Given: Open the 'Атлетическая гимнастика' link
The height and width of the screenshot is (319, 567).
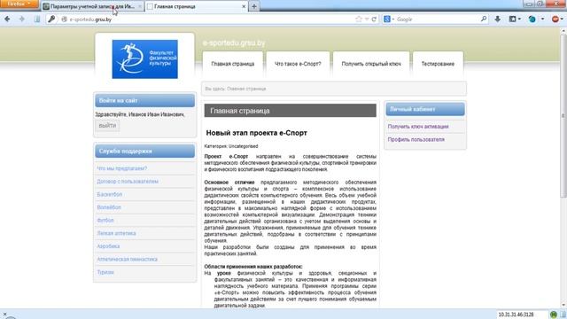Looking at the screenshot, I should tap(127, 260).
